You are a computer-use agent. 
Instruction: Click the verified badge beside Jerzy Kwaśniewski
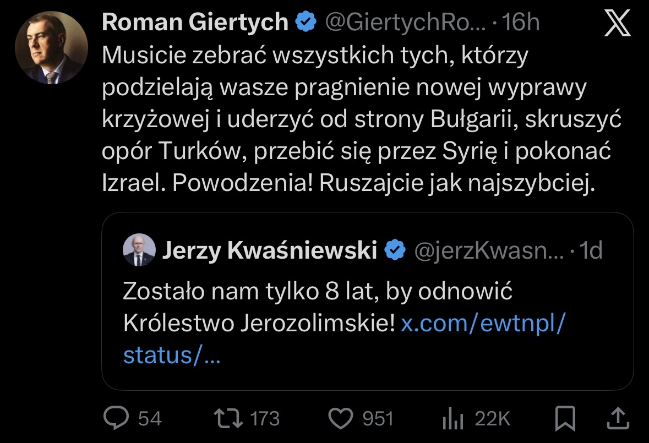[x=394, y=250]
